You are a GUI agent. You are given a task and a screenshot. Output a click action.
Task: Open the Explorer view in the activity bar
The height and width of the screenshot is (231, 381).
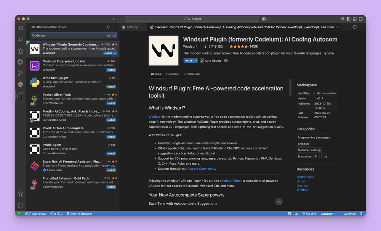click(x=20, y=28)
